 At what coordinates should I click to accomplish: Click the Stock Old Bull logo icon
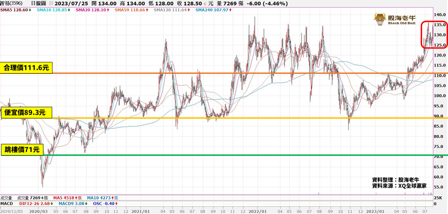[380, 19]
